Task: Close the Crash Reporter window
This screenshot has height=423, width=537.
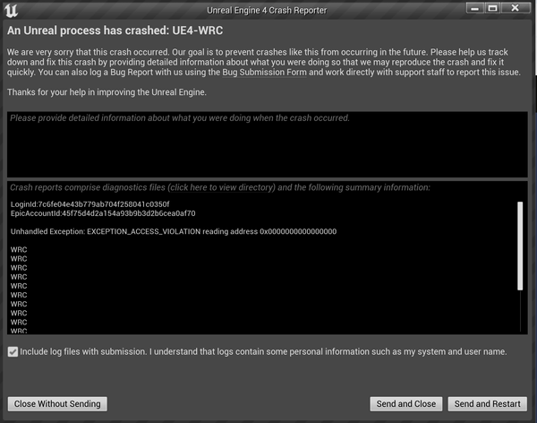Action: (x=516, y=8)
